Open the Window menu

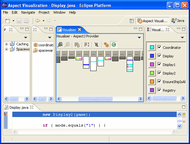click(x=60, y=12)
